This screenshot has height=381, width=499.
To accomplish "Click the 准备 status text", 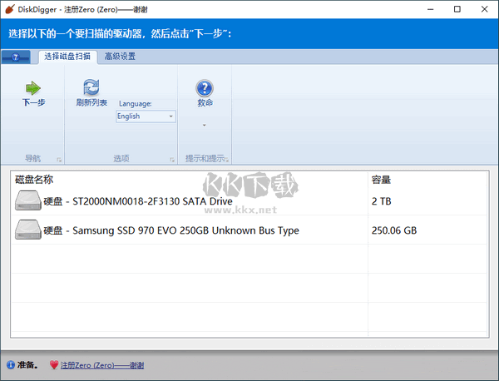I will [27, 364].
